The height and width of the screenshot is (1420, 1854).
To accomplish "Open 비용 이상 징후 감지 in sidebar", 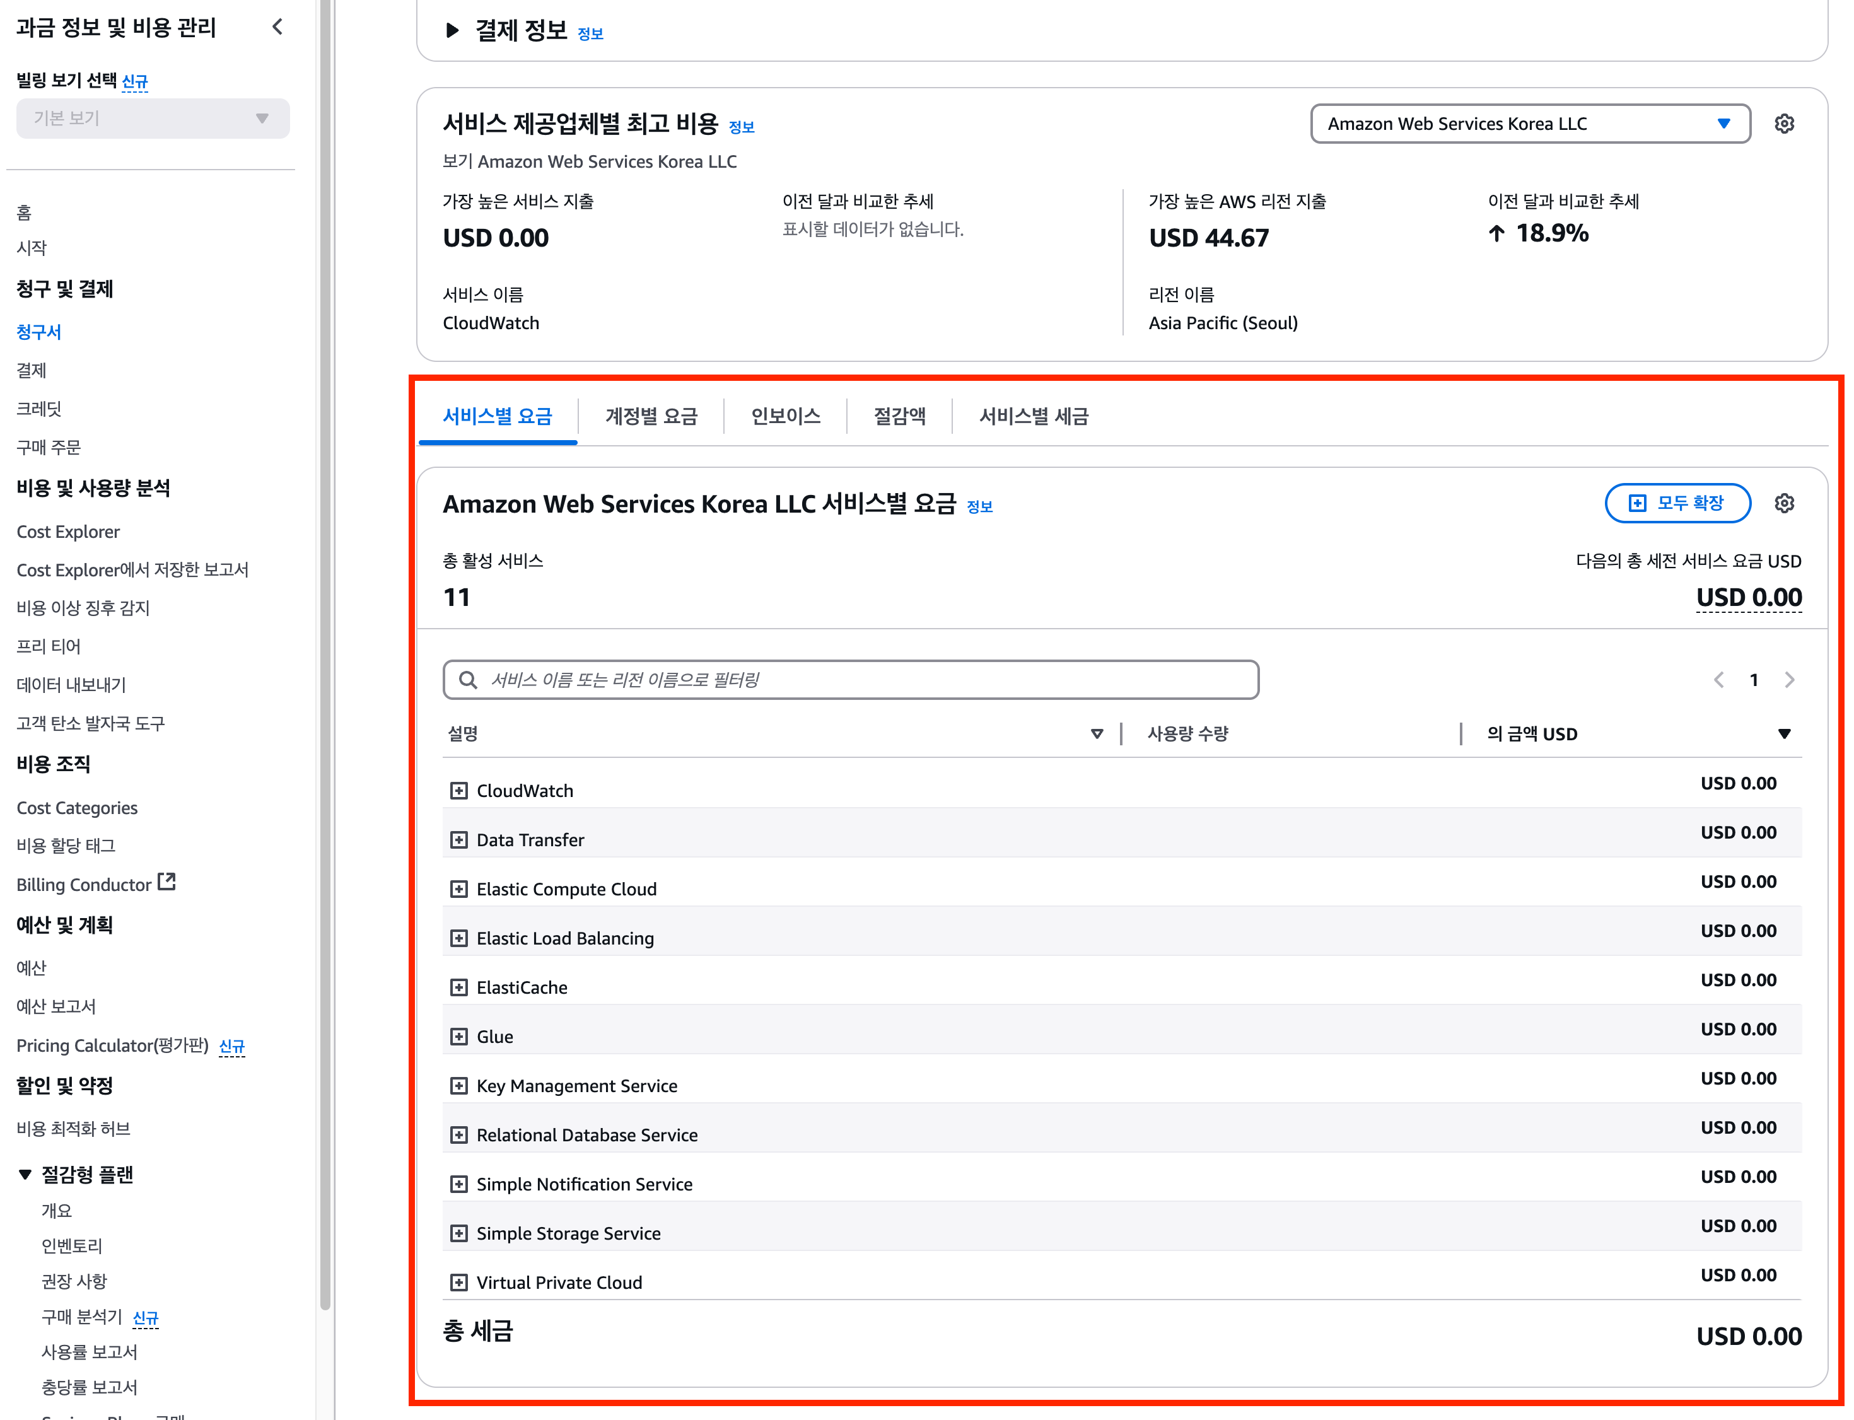I will pyautogui.click(x=83, y=608).
